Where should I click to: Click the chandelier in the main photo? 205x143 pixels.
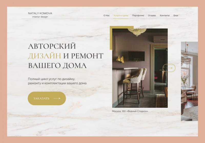click(x=137, y=32)
